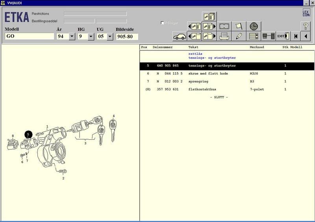315x222 pixels.
Task: Click the flag marker icon
Action: tap(239, 26)
